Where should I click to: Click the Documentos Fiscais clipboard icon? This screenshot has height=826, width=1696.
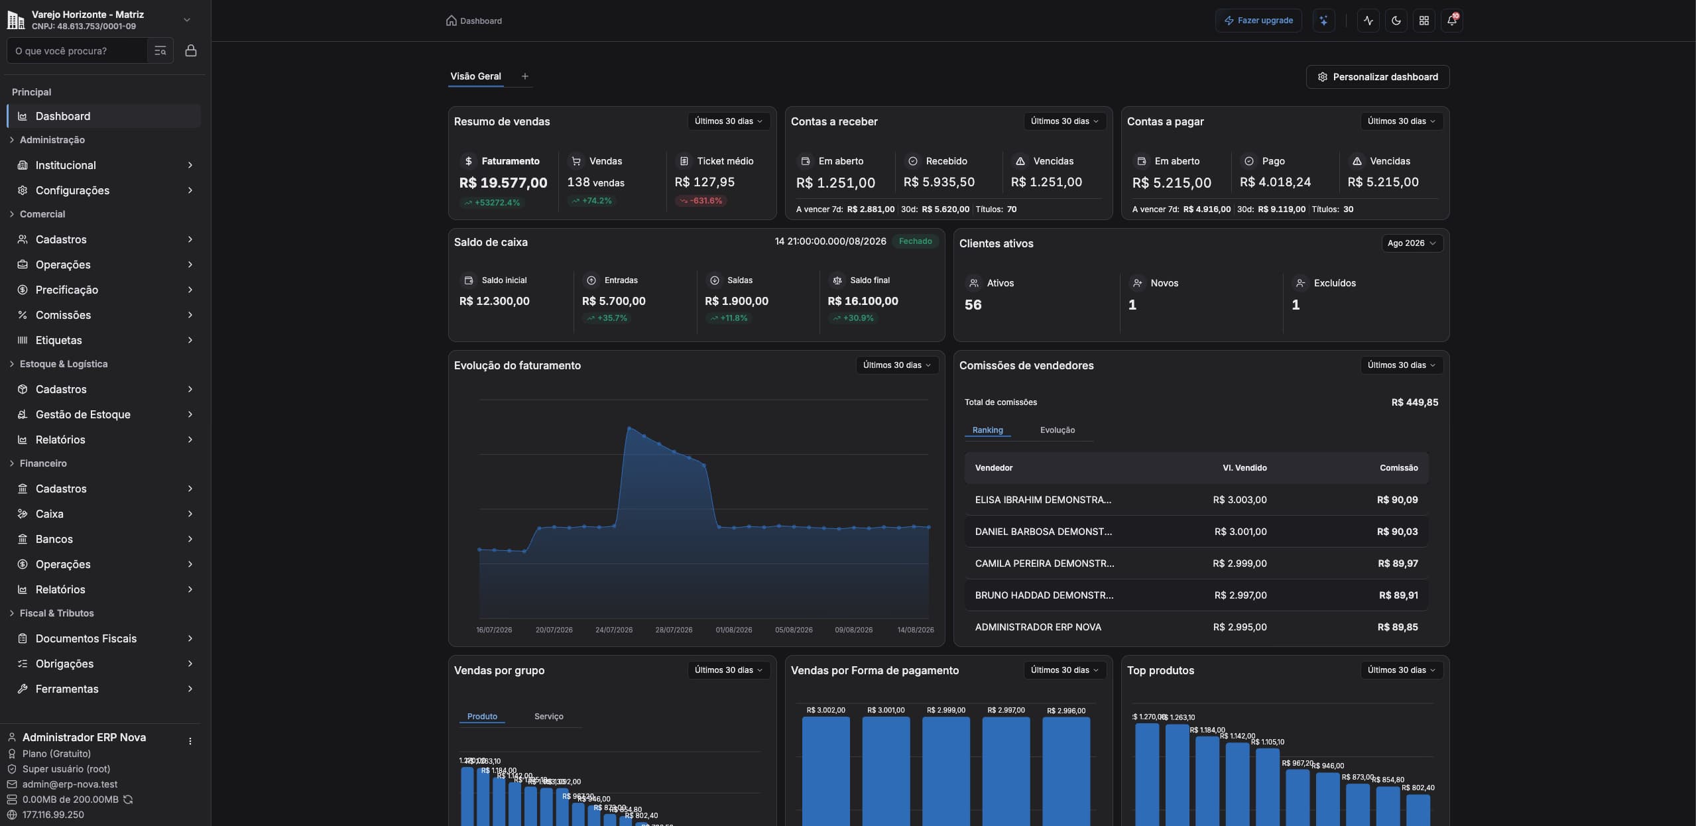click(x=23, y=638)
